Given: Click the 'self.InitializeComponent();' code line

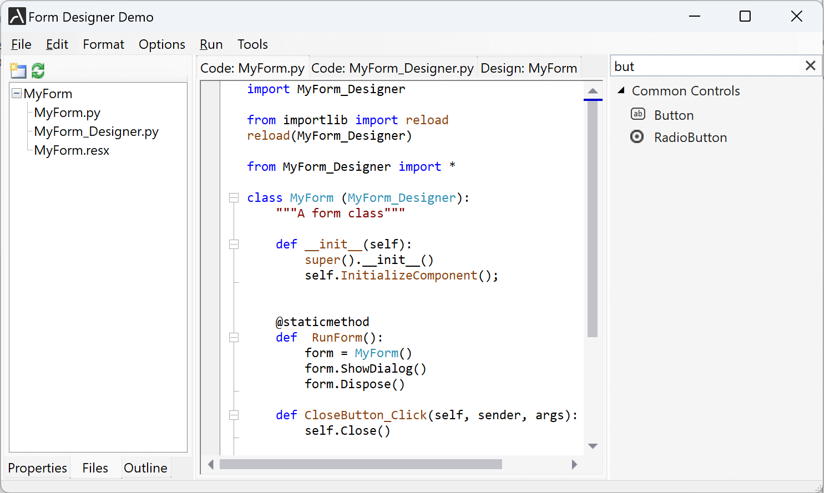Looking at the screenshot, I should pyautogui.click(x=401, y=275).
